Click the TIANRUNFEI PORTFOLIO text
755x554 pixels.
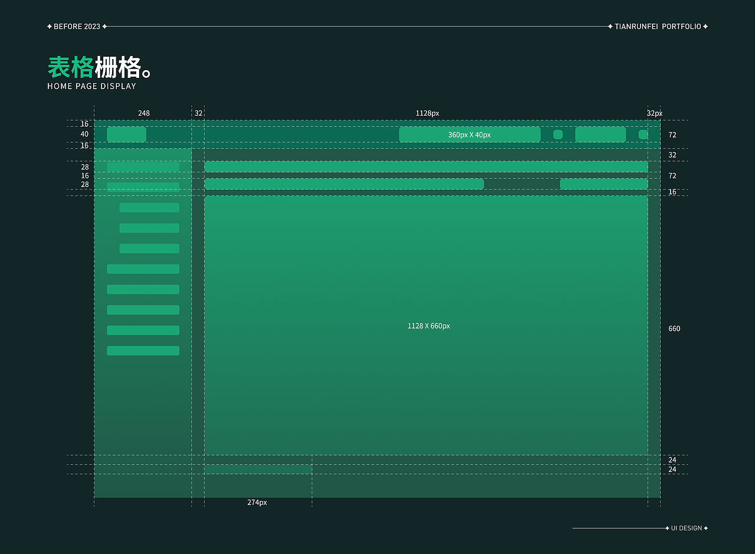(x=658, y=27)
